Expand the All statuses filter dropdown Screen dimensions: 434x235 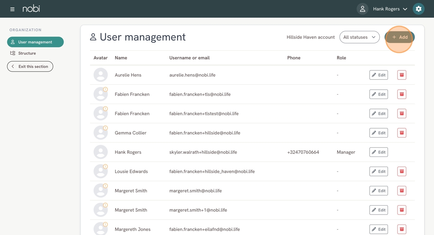click(x=359, y=37)
